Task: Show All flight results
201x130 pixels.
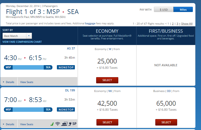Action: [x=187, y=24]
